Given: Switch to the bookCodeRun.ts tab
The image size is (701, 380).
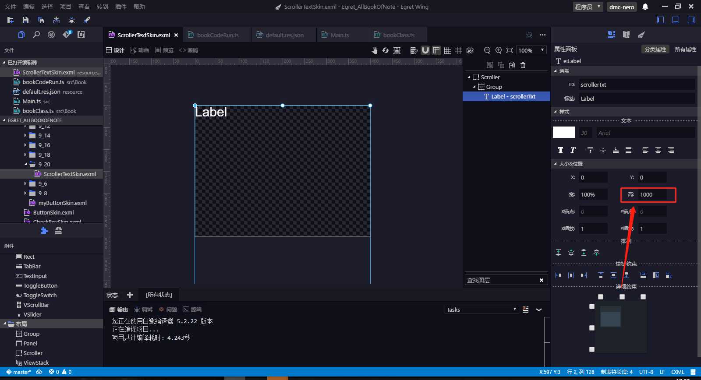Looking at the screenshot, I should [217, 35].
